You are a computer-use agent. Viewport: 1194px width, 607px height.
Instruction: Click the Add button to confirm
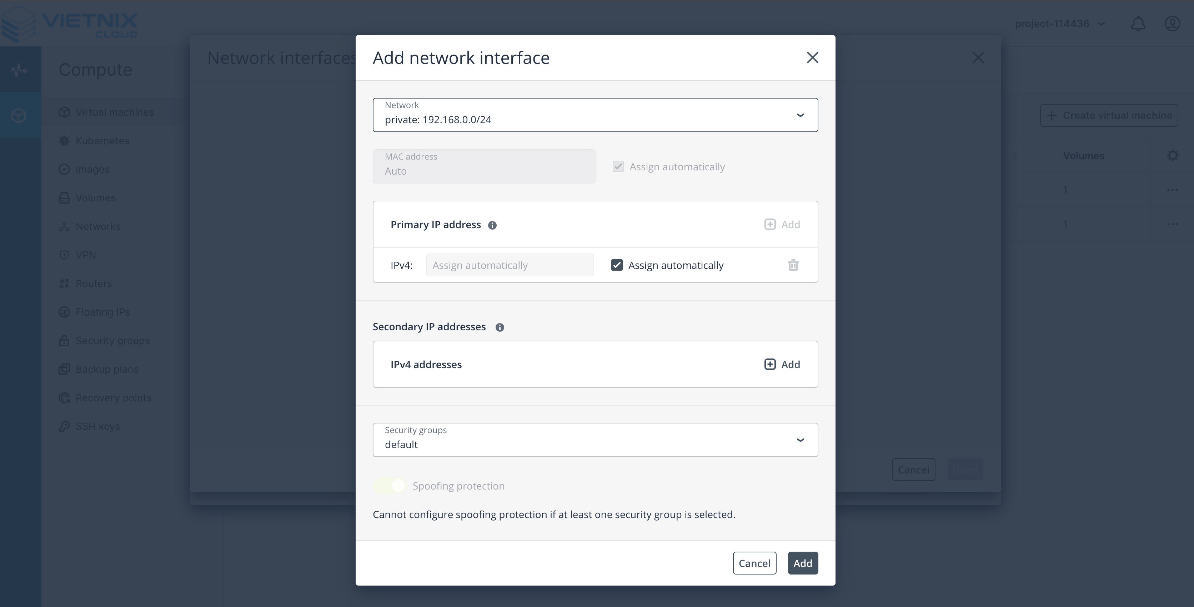pos(803,563)
